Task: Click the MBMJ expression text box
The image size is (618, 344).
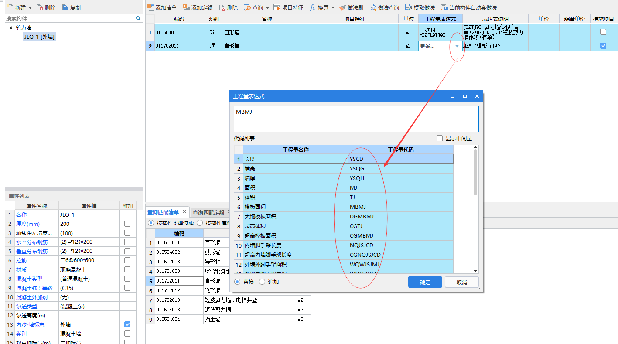Action: coord(356,119)
